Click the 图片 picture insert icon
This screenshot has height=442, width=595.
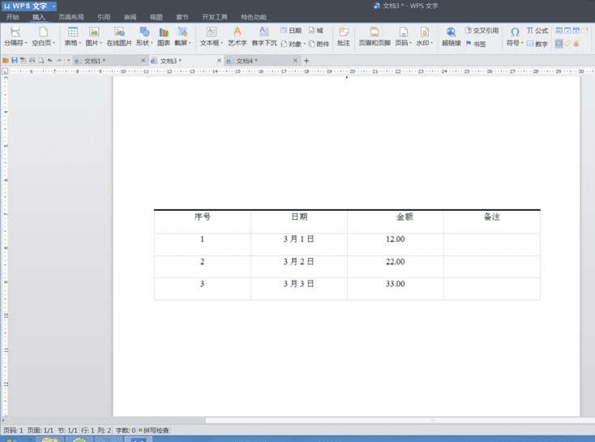tap(93, 32)
